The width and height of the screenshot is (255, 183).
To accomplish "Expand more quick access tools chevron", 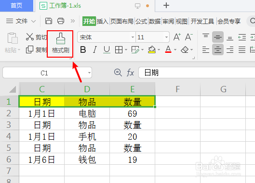I will point(72,21).
